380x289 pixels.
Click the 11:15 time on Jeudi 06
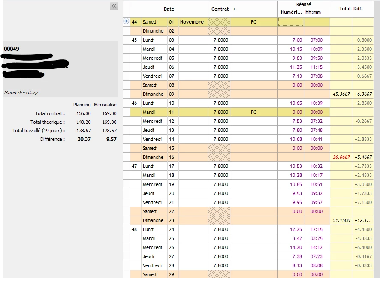[316, 67]
